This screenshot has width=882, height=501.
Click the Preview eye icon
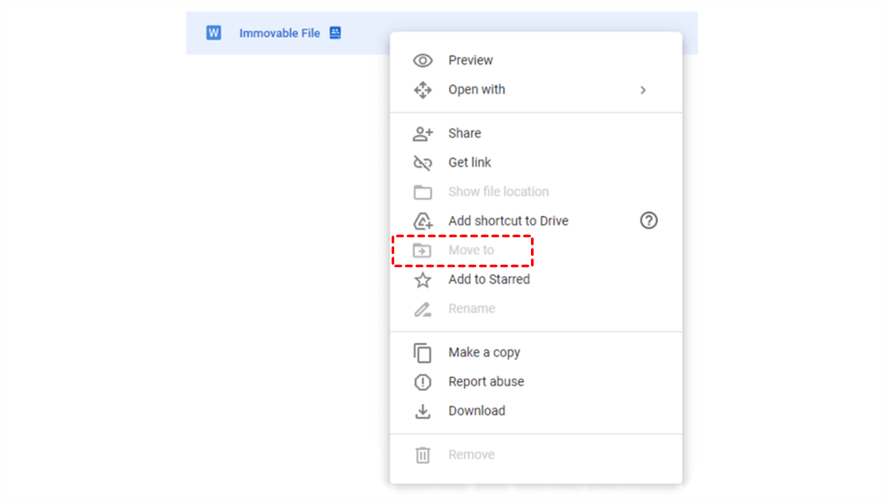[422, 61]
